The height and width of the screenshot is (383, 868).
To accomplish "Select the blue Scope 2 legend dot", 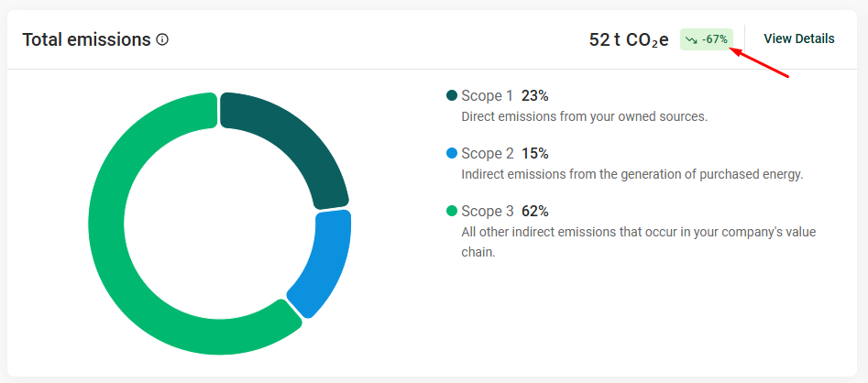I will click(x=451, y=154).
